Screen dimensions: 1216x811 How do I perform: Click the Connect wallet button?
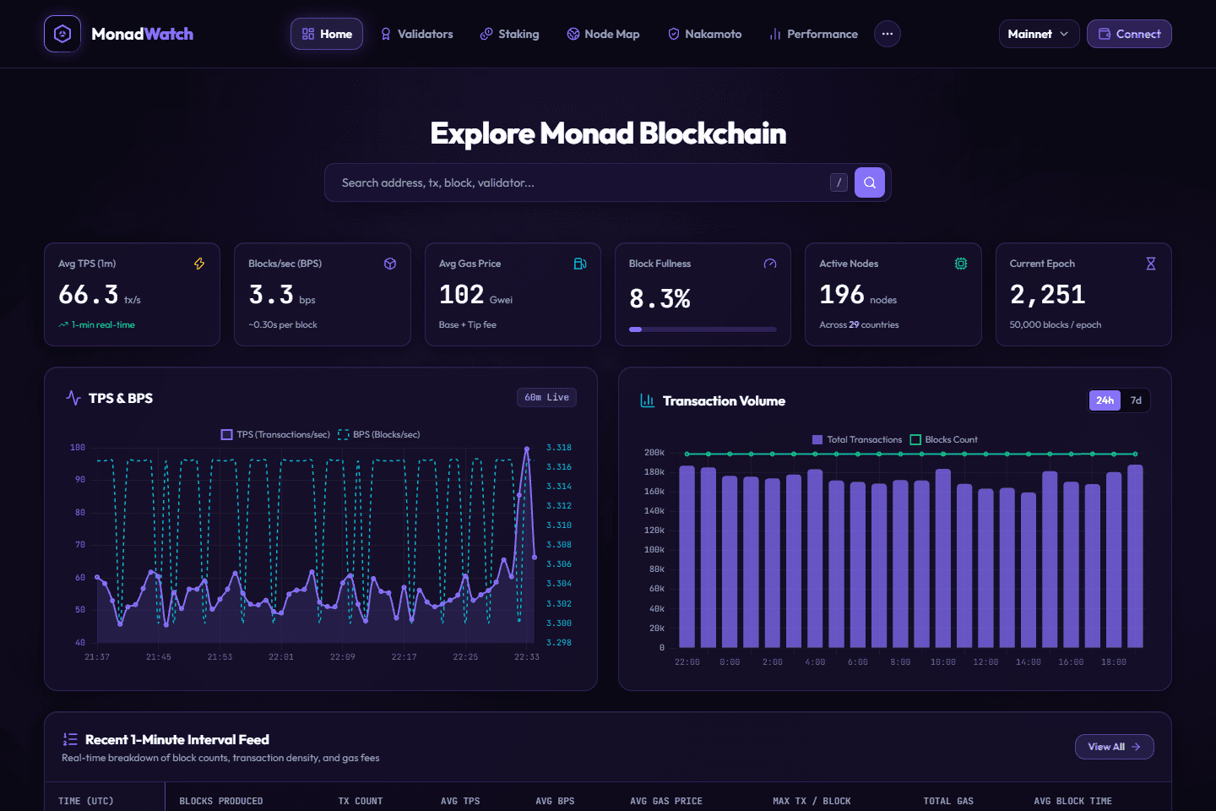tap(1129, 34)
